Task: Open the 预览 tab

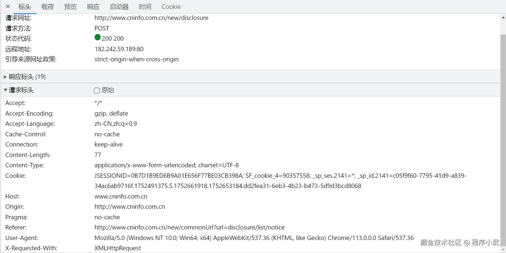Action: click(x=70, y=7)
